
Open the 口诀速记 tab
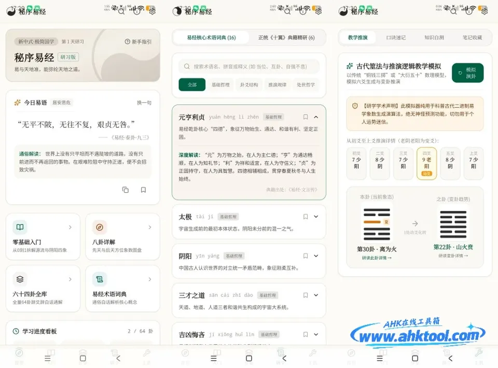(x=396, y=37)
